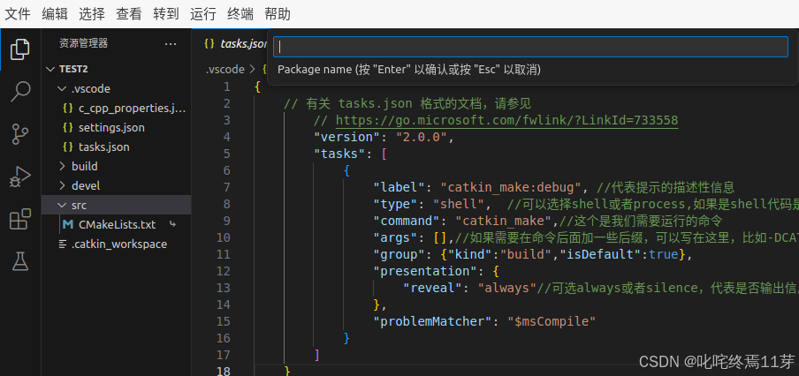This screenshot has width=799, height=376.
Task: Click the Package name prompt hint text
Action: pos(409,70)
